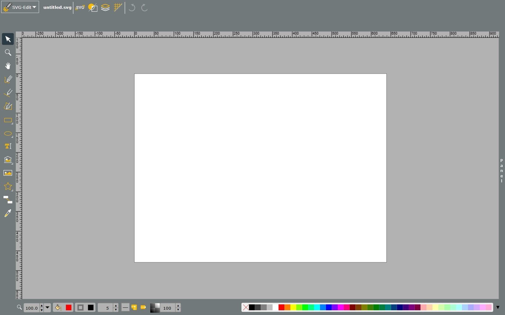The height and width of the screenshot is (315, 505).
Task: Click the zoom level field showing 100.0
Action: [x=32, y=308]
